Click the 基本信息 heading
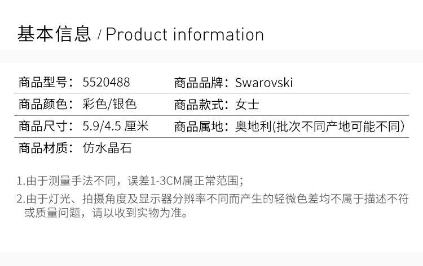This screenshot has height=266, width=423. pos(54,34)
